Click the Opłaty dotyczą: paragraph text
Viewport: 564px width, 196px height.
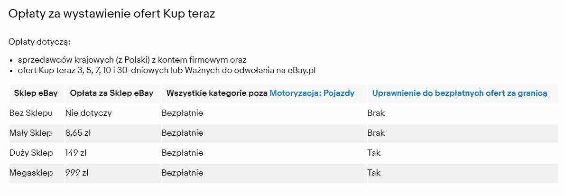click(39, 42)
